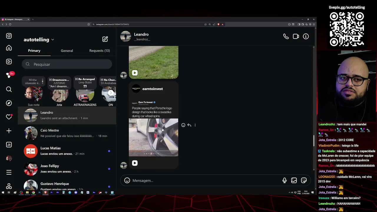Open Adobe Audition from taskbar

point(94,193)
